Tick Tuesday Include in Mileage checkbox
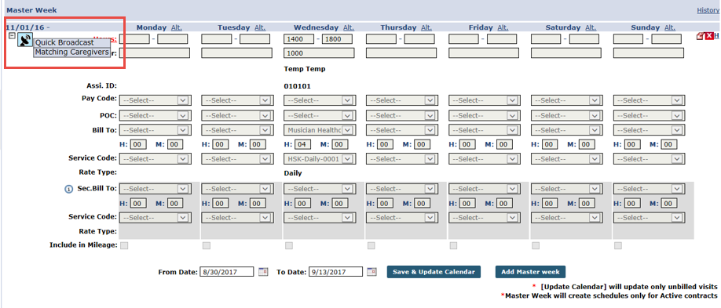 pos(207,245)
